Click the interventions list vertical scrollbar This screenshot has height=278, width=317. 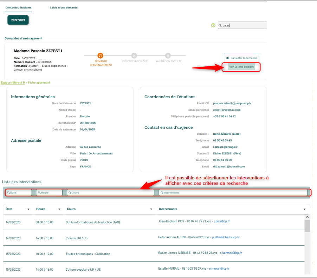307,246
